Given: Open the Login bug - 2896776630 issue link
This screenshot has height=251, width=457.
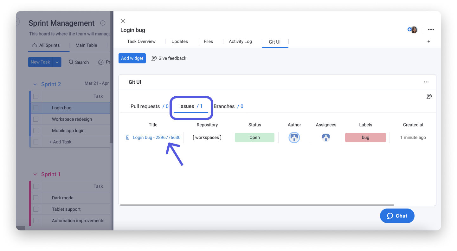Looking at the screenshot, I should pos(156,137).
